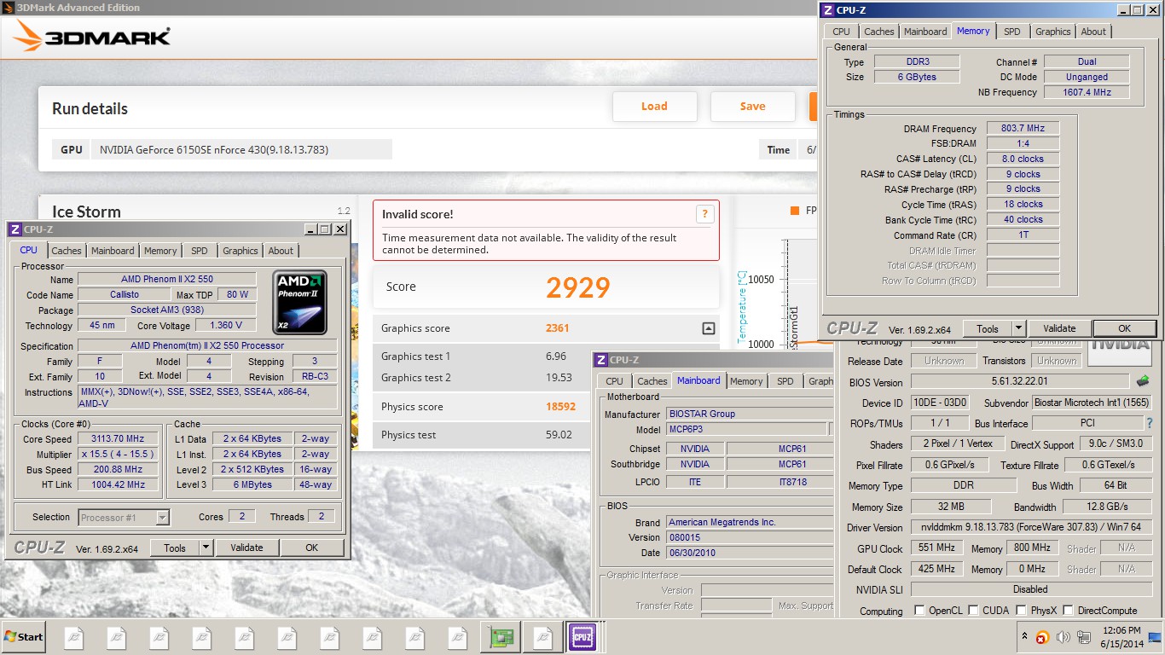
Task: Open Tools dropdown arrow in CPU-Z CPU window
Action: pos(206,548)
